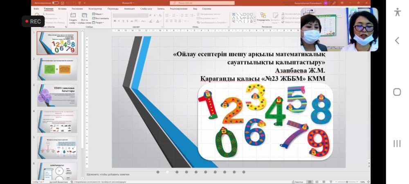The image size is (409, 184).
Task: Toggle the AutoSave switch in title bar
Action: (55, 2)
